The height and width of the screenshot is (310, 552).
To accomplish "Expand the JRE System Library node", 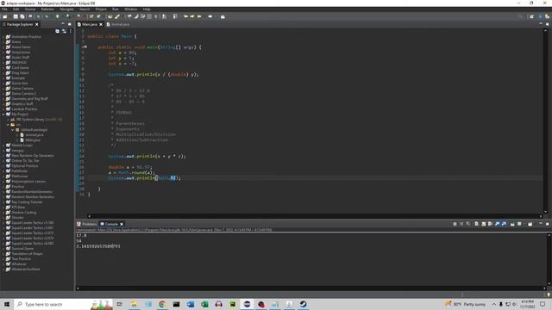I will click(8, 120).
